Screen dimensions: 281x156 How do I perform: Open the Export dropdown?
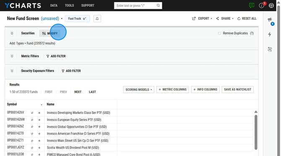tap(202, 18)
